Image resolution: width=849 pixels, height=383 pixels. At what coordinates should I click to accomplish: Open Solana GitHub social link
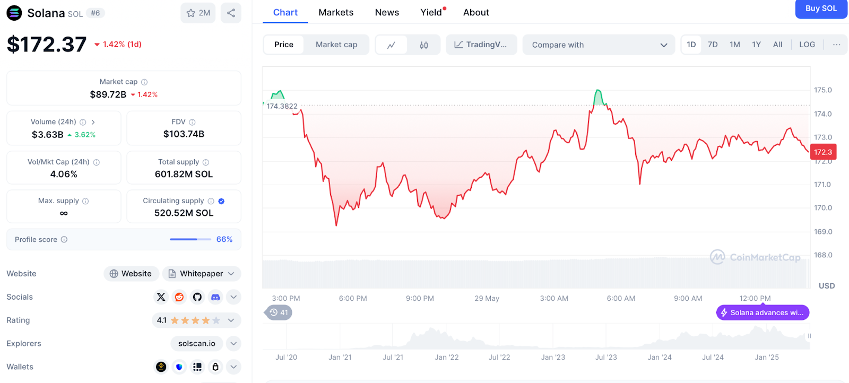tap(197, 297)
